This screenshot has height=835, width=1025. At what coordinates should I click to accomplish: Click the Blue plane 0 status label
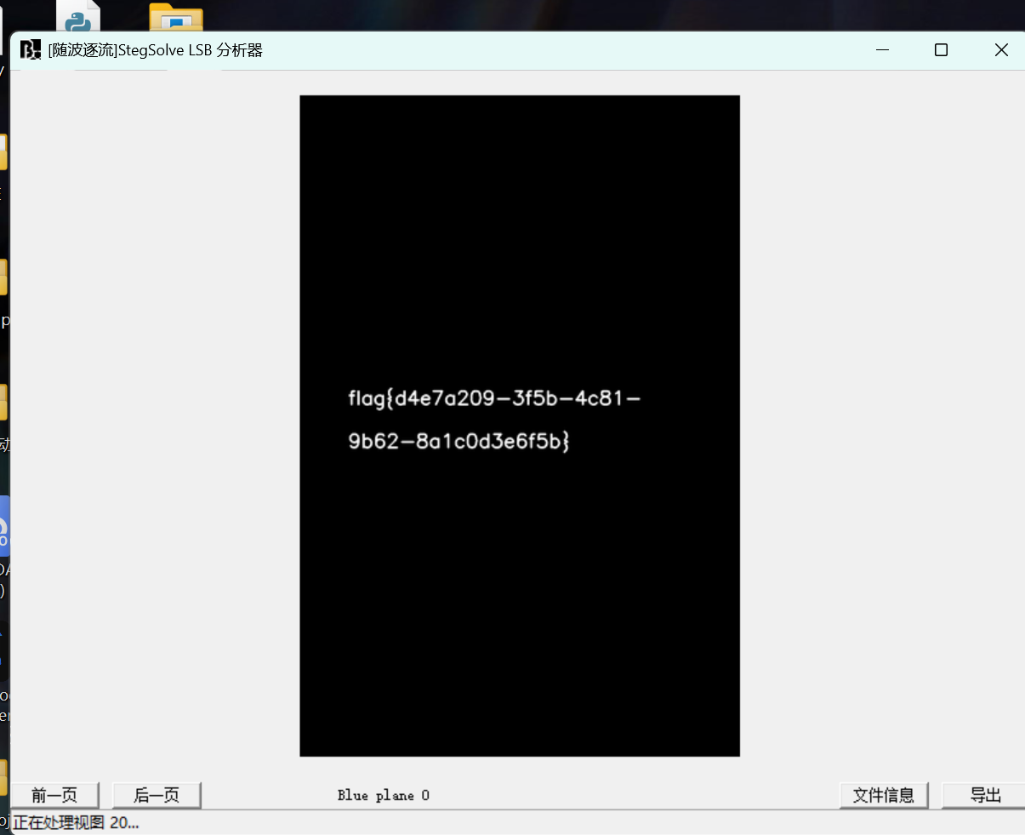[384, 795]
